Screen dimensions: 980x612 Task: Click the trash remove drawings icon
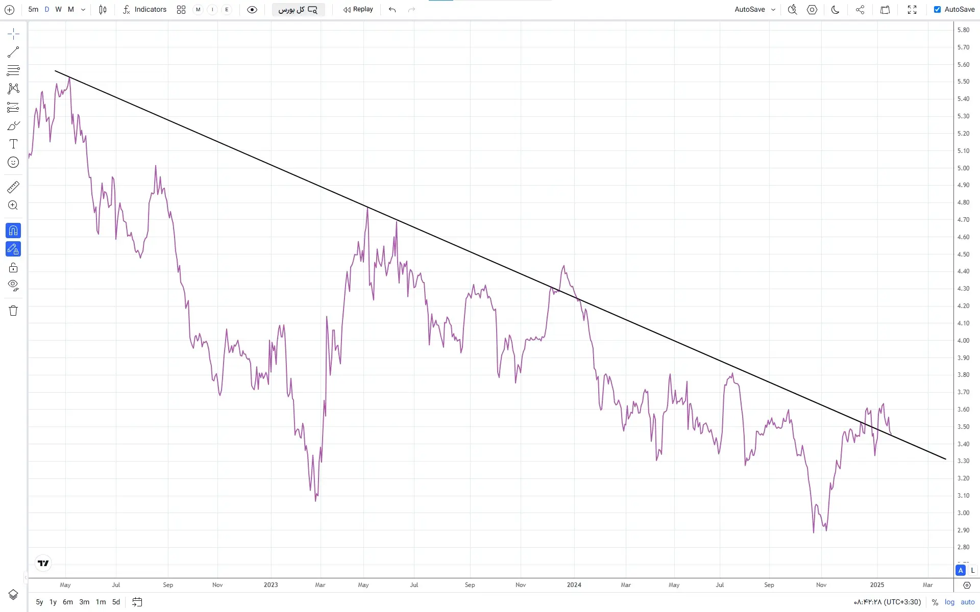[13, 311]
